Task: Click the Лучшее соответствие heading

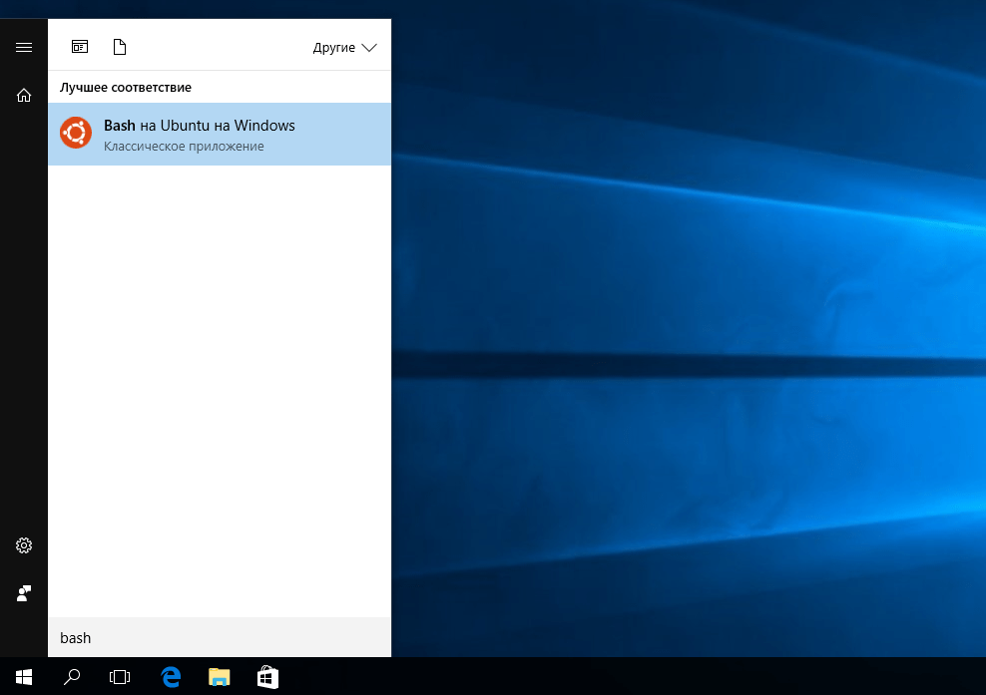Action: coord(126,88)
